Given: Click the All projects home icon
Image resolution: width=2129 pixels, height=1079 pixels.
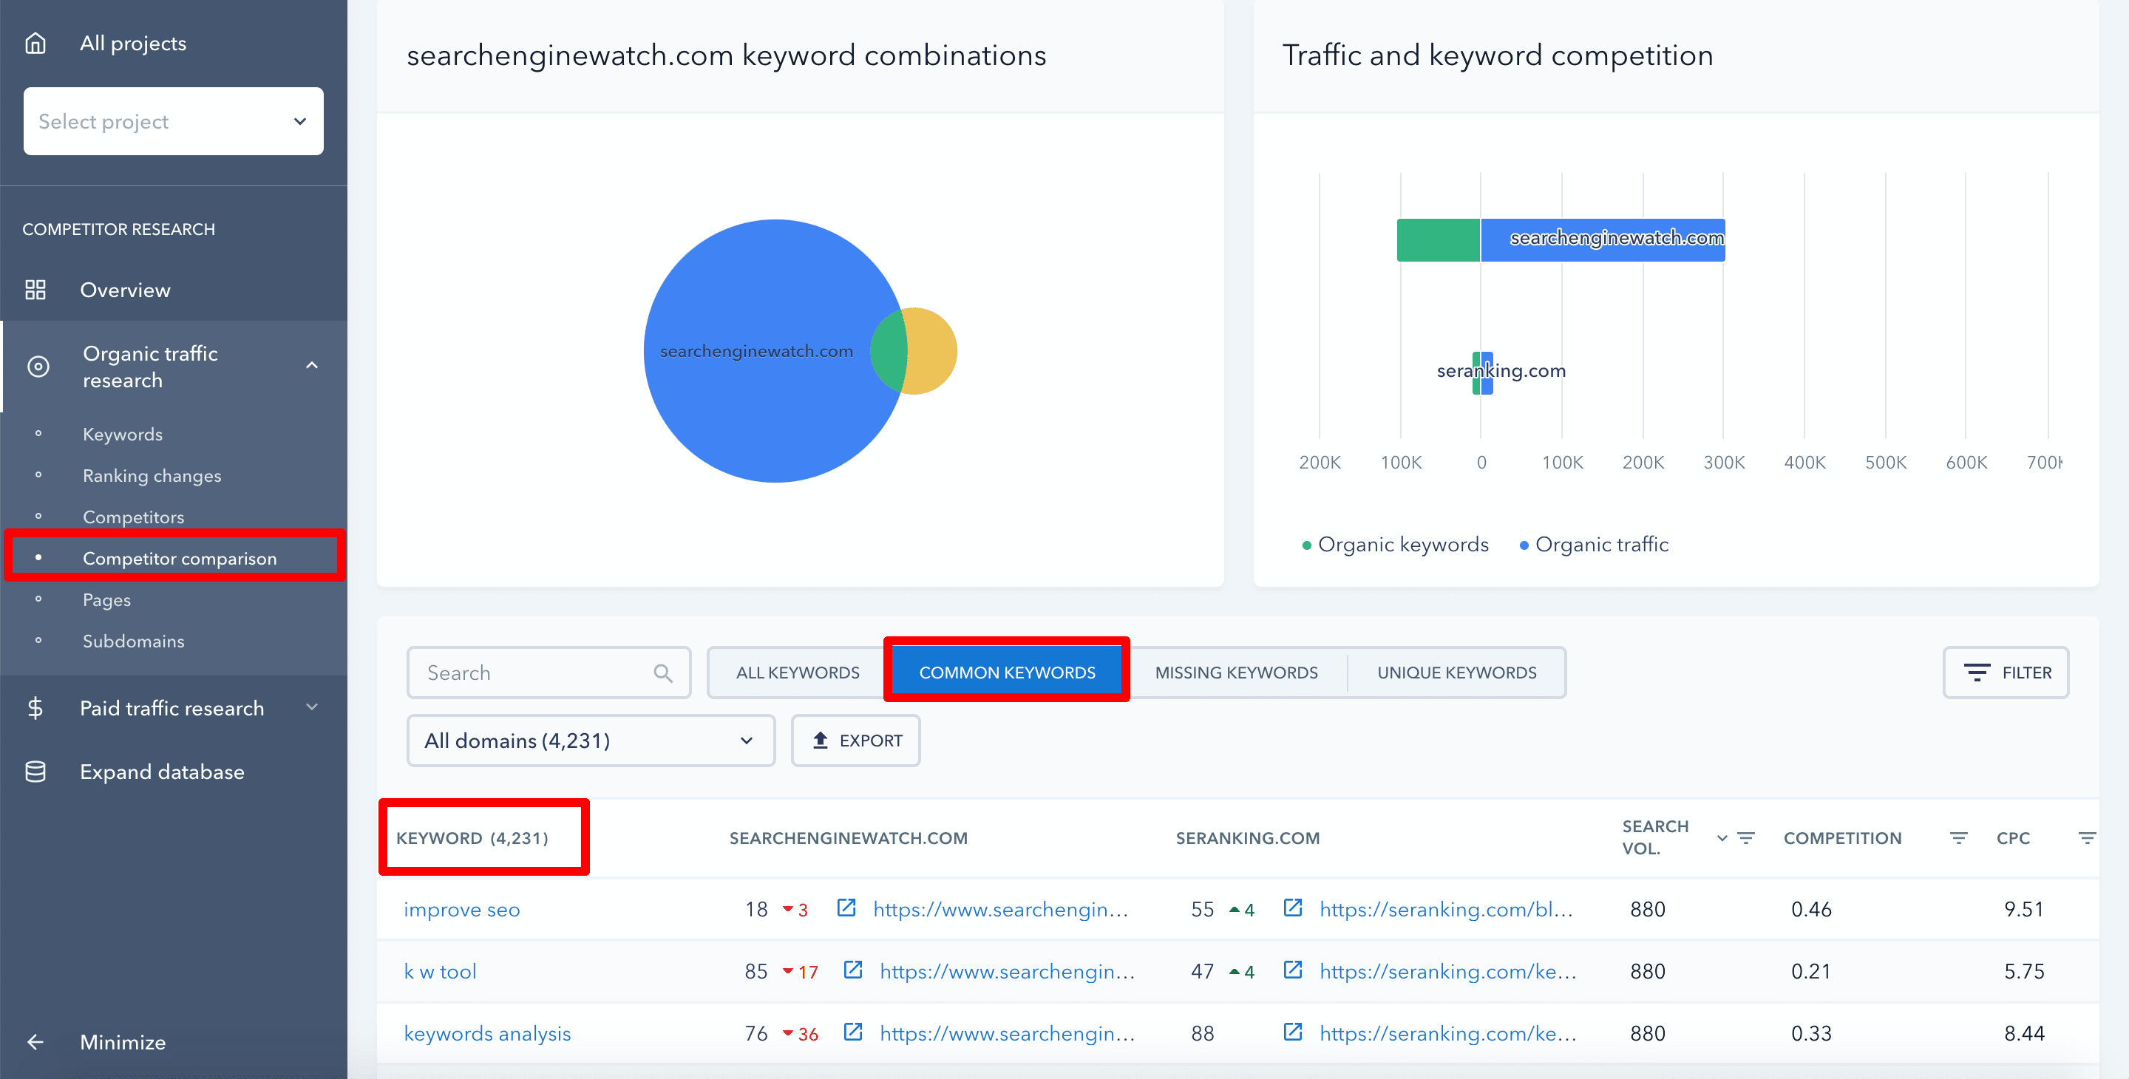Looking at the screenshot, I should 35,43.
